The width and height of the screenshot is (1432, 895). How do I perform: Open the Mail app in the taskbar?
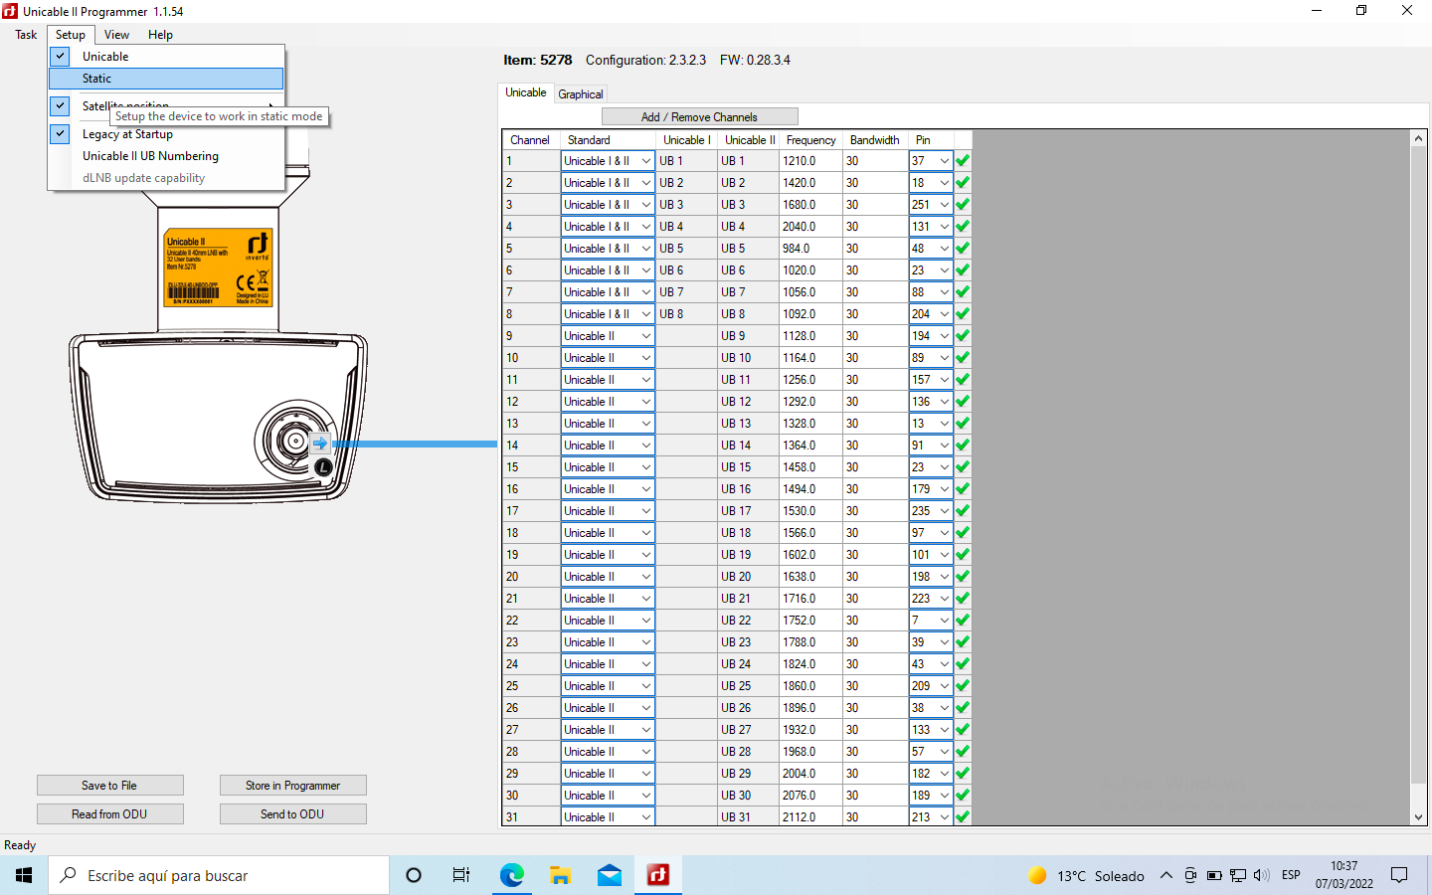click(609, 875)
